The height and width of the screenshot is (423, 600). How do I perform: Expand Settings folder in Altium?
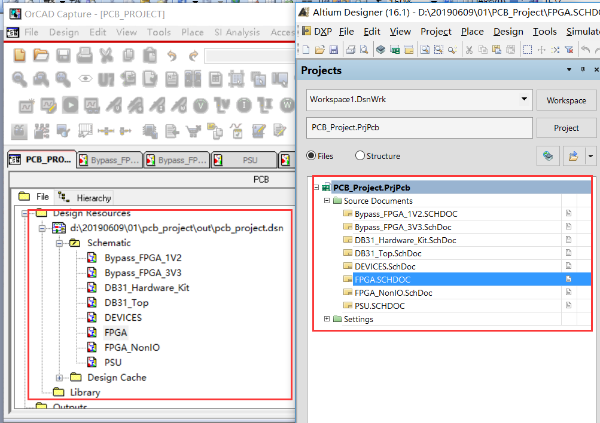[327, 318]
